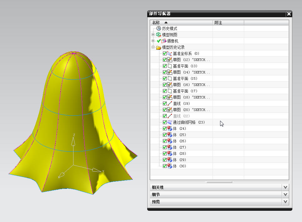Viewport: 302px width, 222px height.
Task: Click the 模型视图 cube icon
Action: (x=159, y=35)
